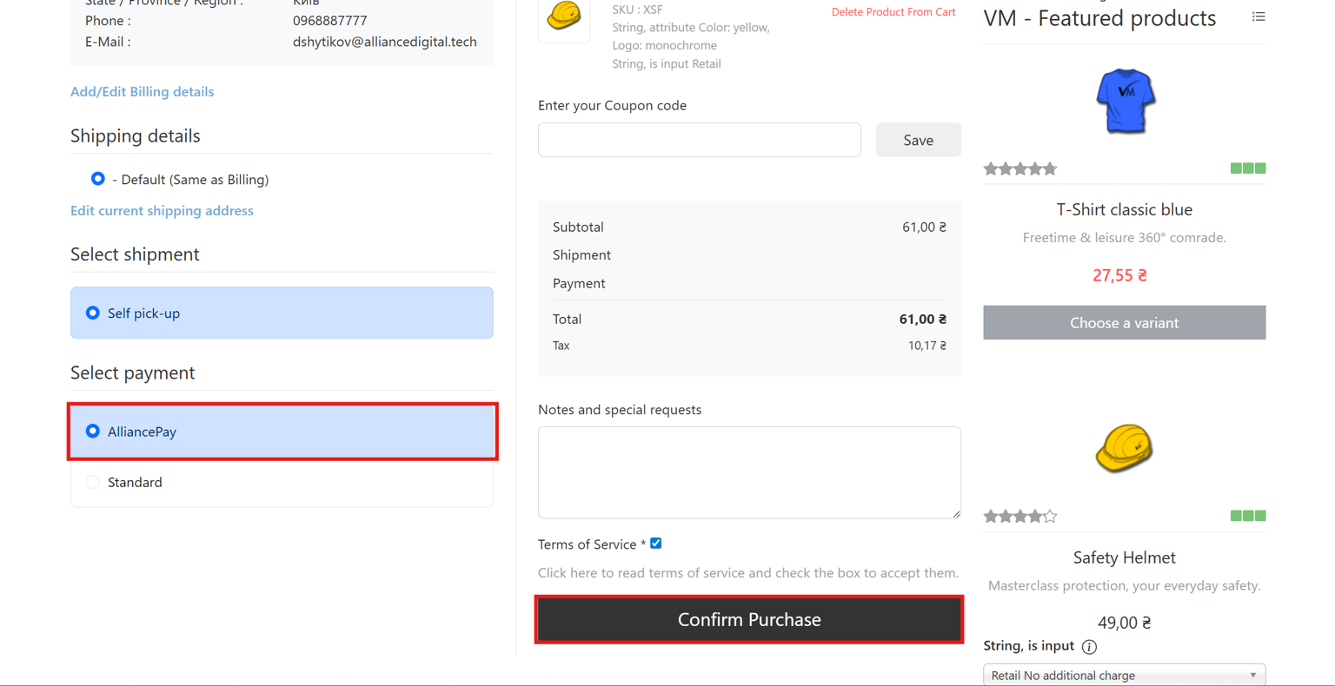The width and height of the screenshot is (1335, 686).
Task: Click the blue T-Shirt product image
Action: (x=1125, y=101)
